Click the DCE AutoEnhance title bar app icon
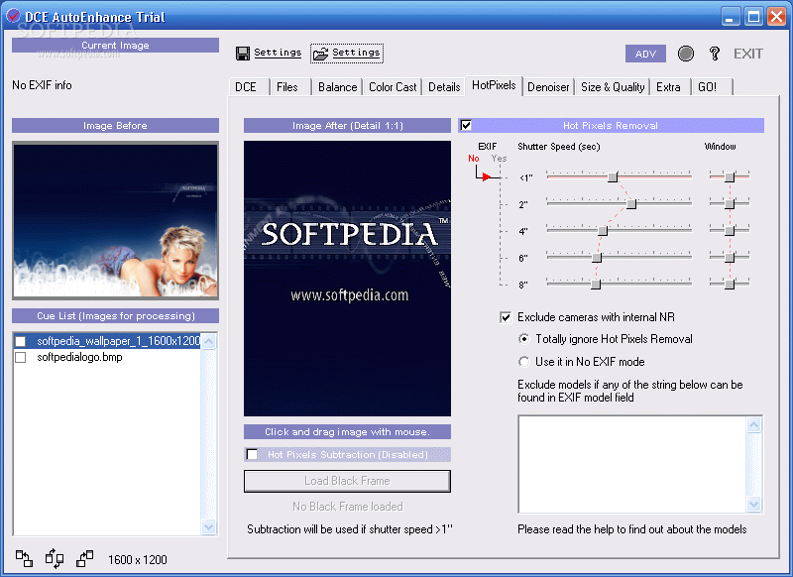Screen dimensions: 793x577 click(13, 16)
